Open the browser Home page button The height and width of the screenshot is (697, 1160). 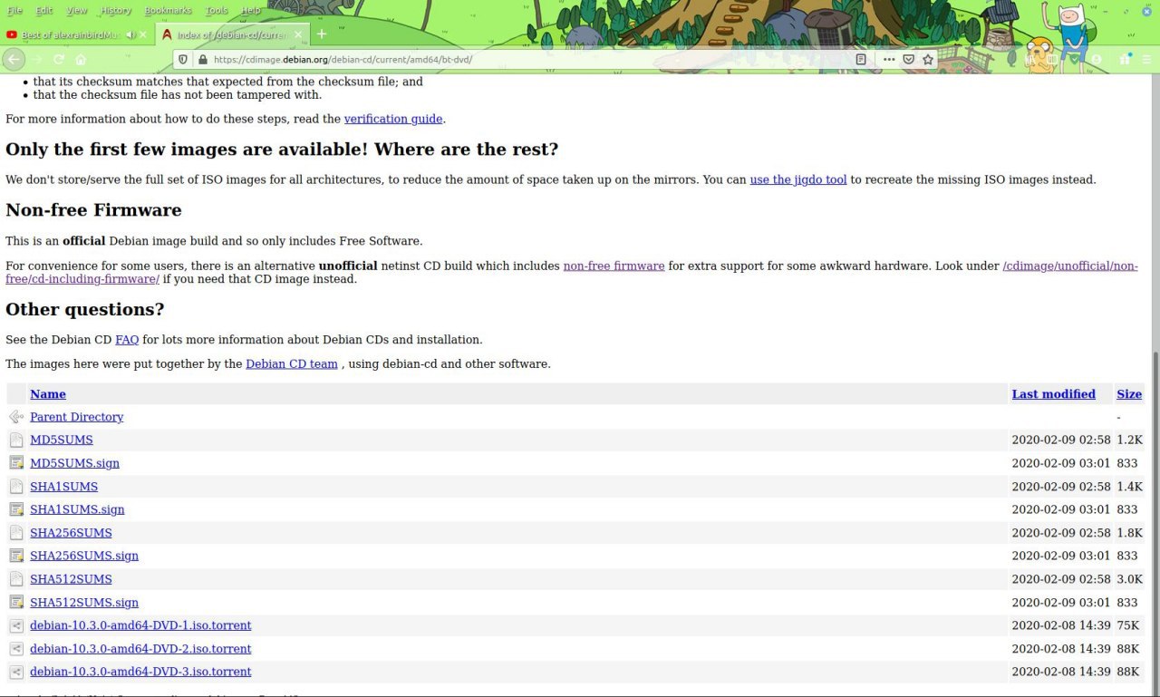tap(81, 59)
